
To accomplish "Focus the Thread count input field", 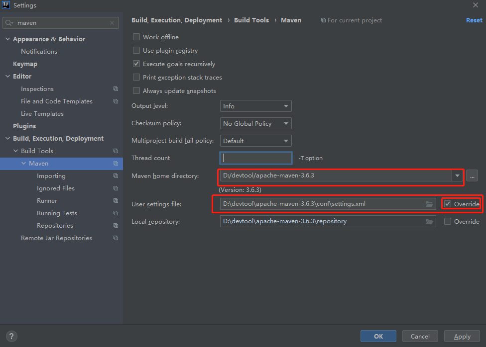I will click(x=256, y=158).
